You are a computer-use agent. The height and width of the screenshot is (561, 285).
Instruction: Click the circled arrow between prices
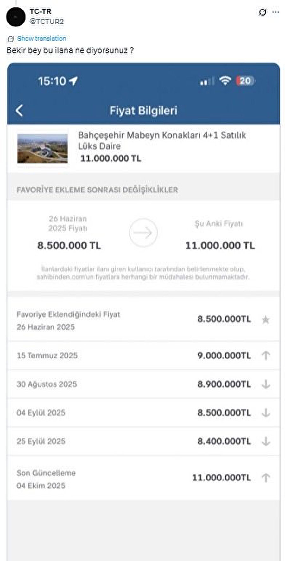point(143,233)
